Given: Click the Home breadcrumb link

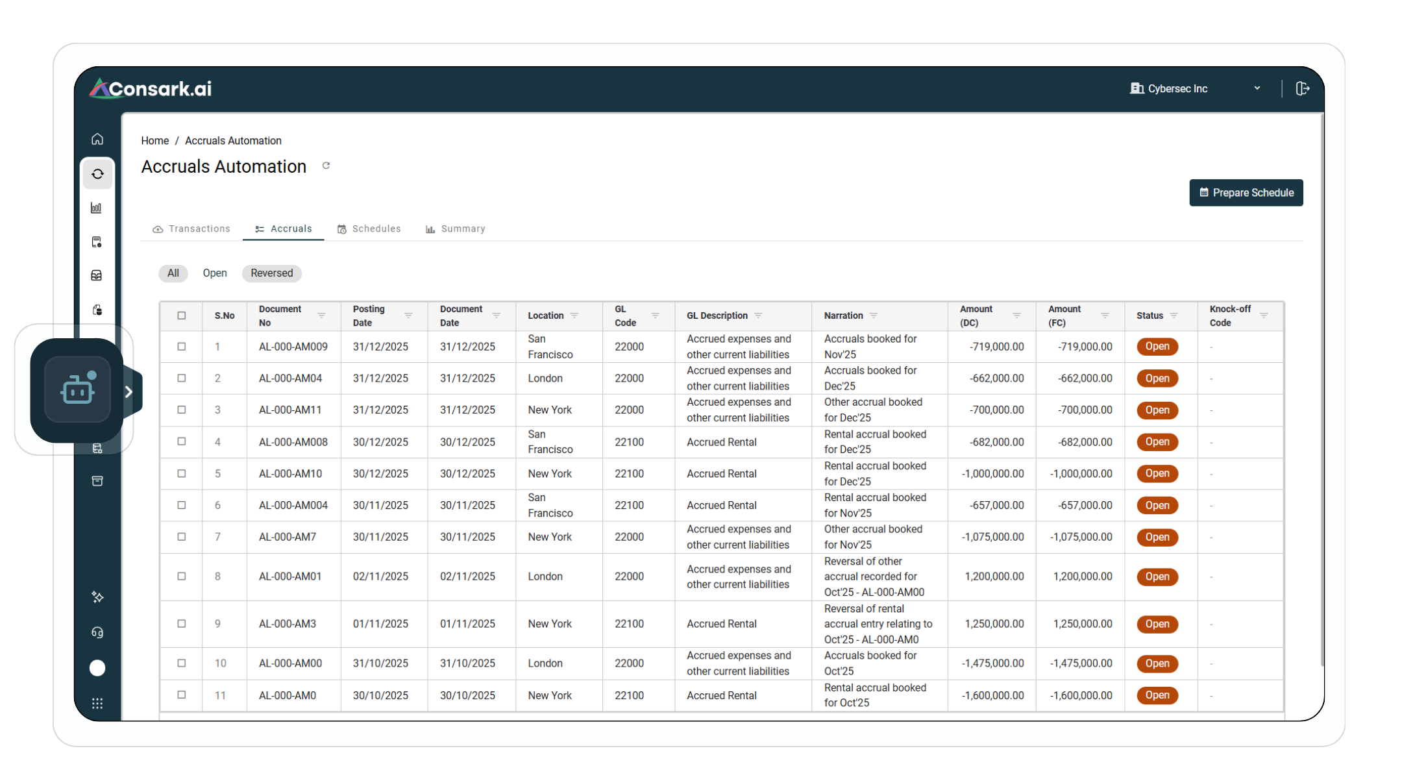Looking at the screenshot, I should pos(155,140).
